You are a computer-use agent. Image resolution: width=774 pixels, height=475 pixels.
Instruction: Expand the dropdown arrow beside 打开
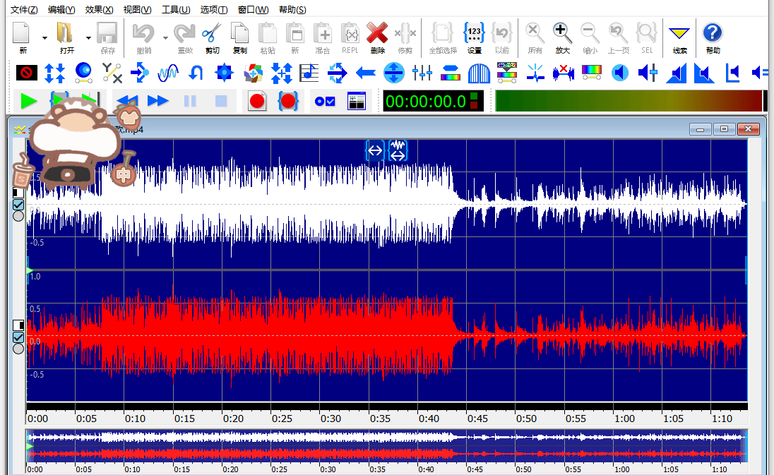tap(88, 38)
